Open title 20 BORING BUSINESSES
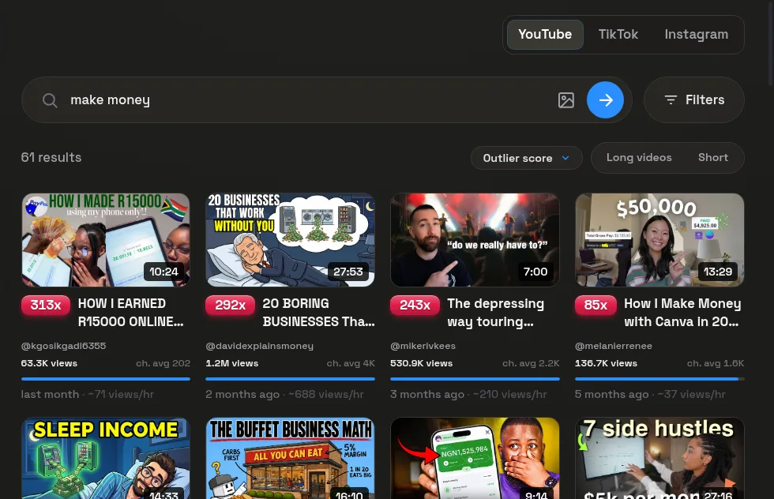774x499 pixels. (318, 313)
